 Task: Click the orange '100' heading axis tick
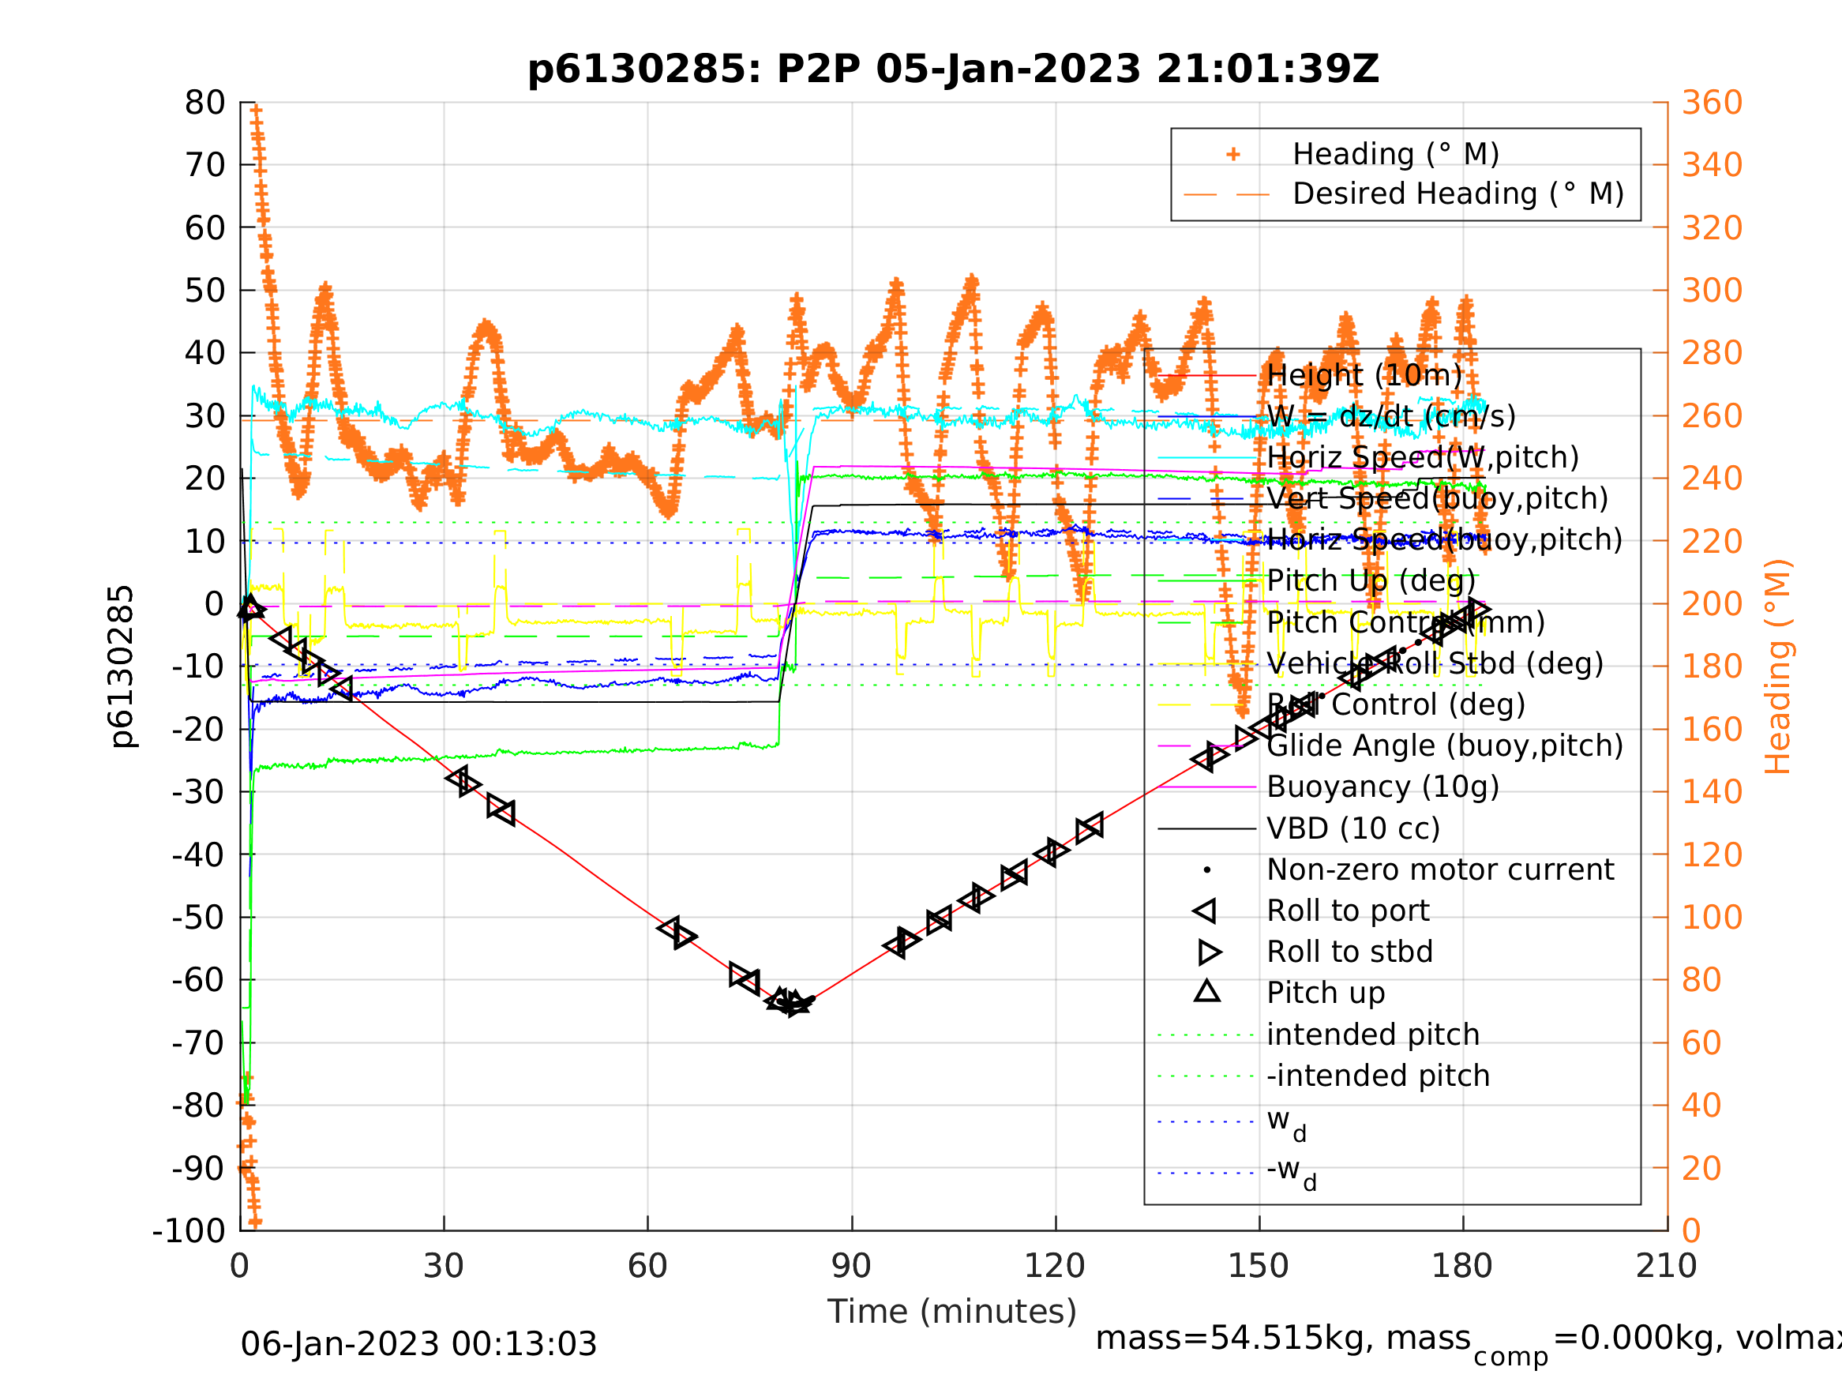pos(1712,917)
